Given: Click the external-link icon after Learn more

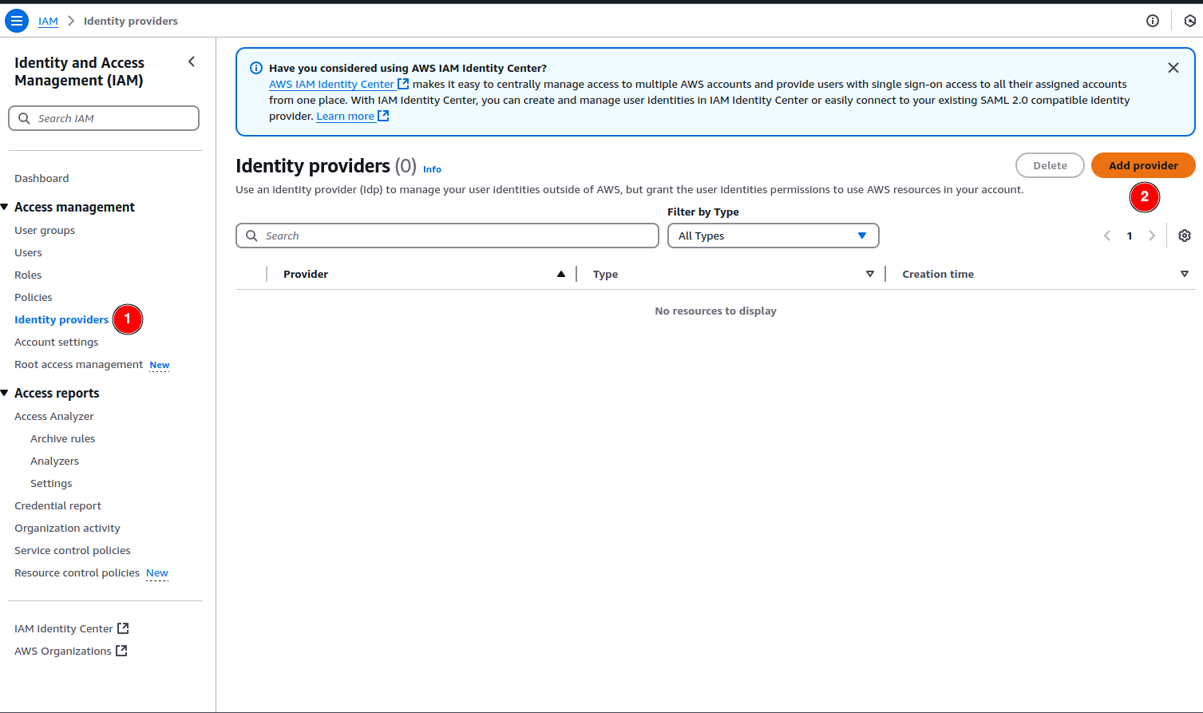Looking at the screenshot, I should (383, 116).
